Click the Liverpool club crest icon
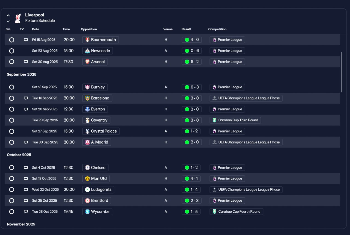 [18, 18]
